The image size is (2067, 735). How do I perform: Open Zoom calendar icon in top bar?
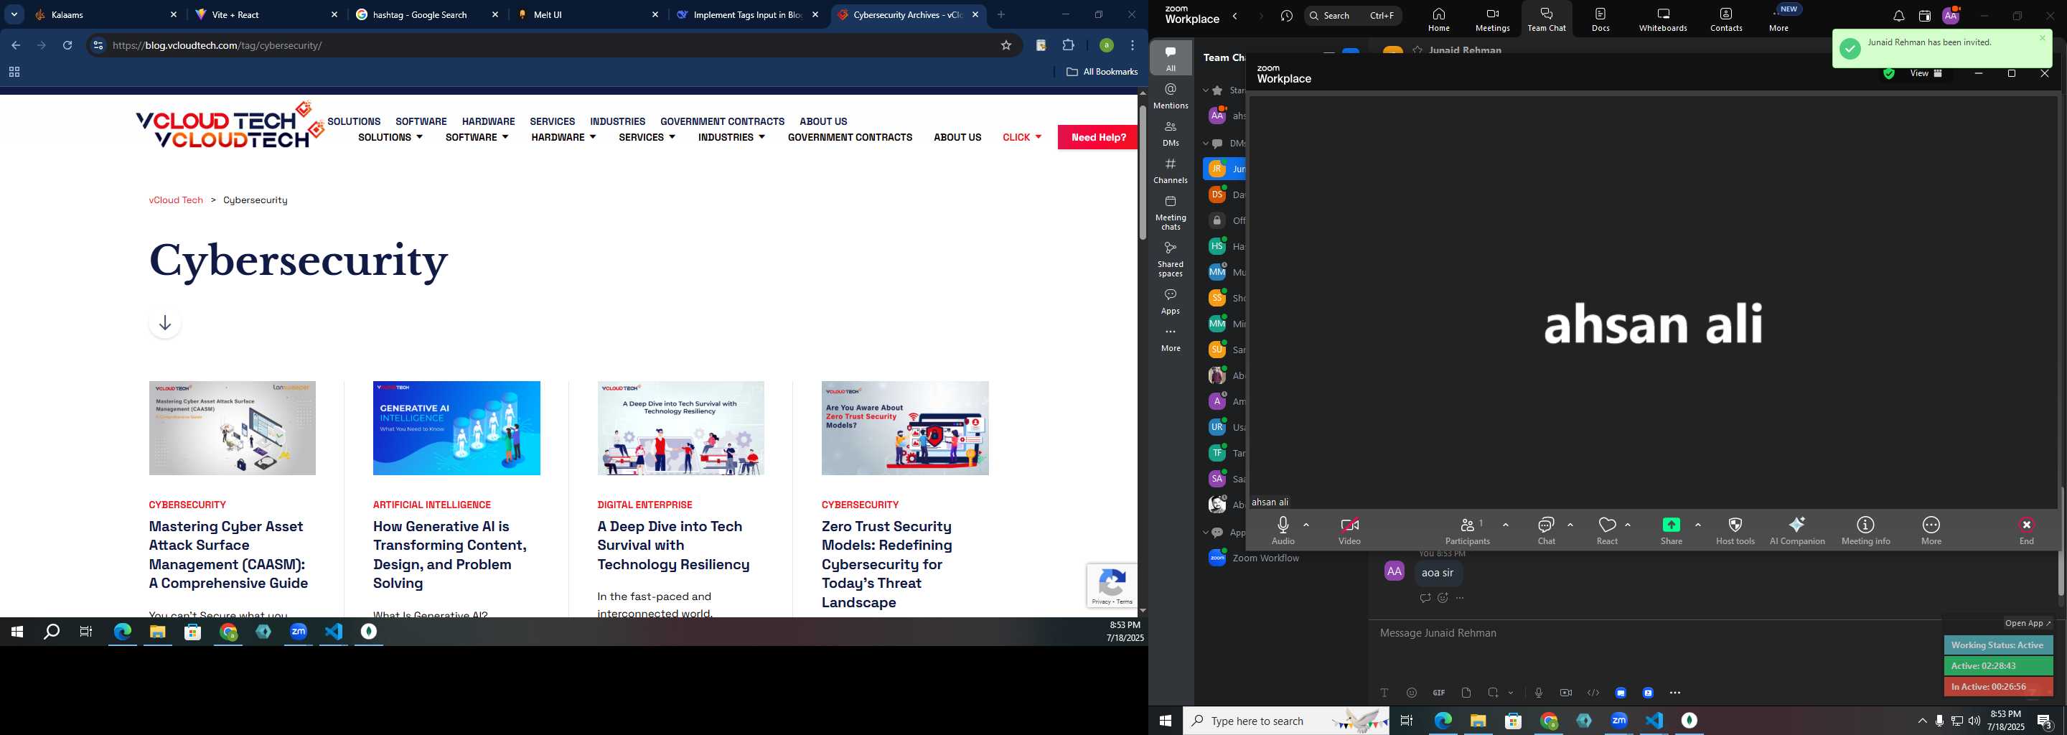coord(1924,16)
